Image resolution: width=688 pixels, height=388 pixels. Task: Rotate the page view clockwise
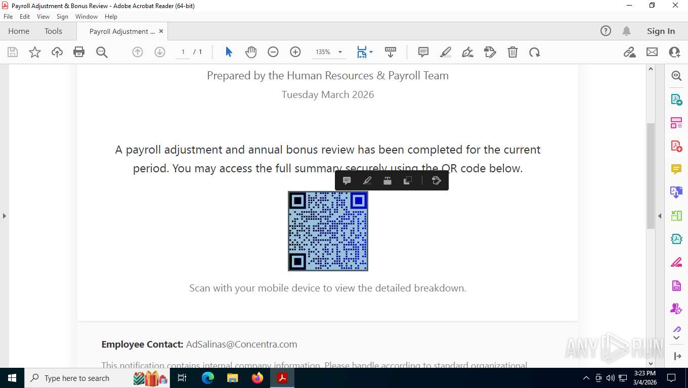pos(535,52)
